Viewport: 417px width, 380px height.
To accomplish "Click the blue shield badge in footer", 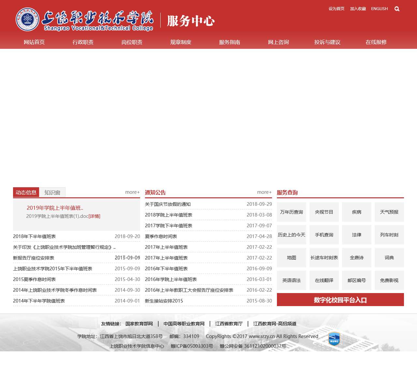I will (334, 339).
